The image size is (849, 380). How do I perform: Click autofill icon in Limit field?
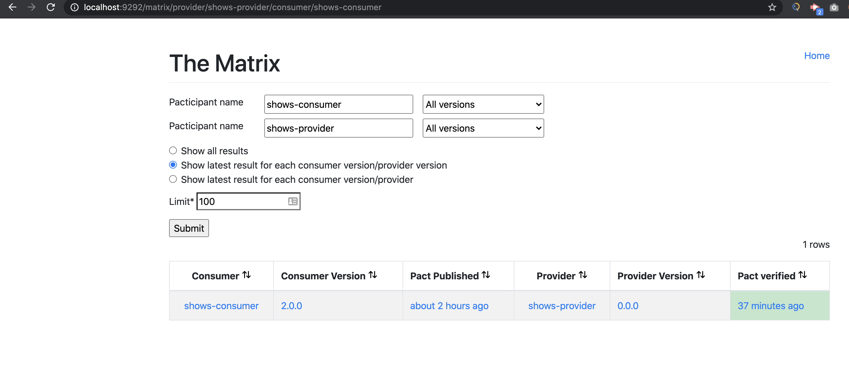tap(293, 201)
